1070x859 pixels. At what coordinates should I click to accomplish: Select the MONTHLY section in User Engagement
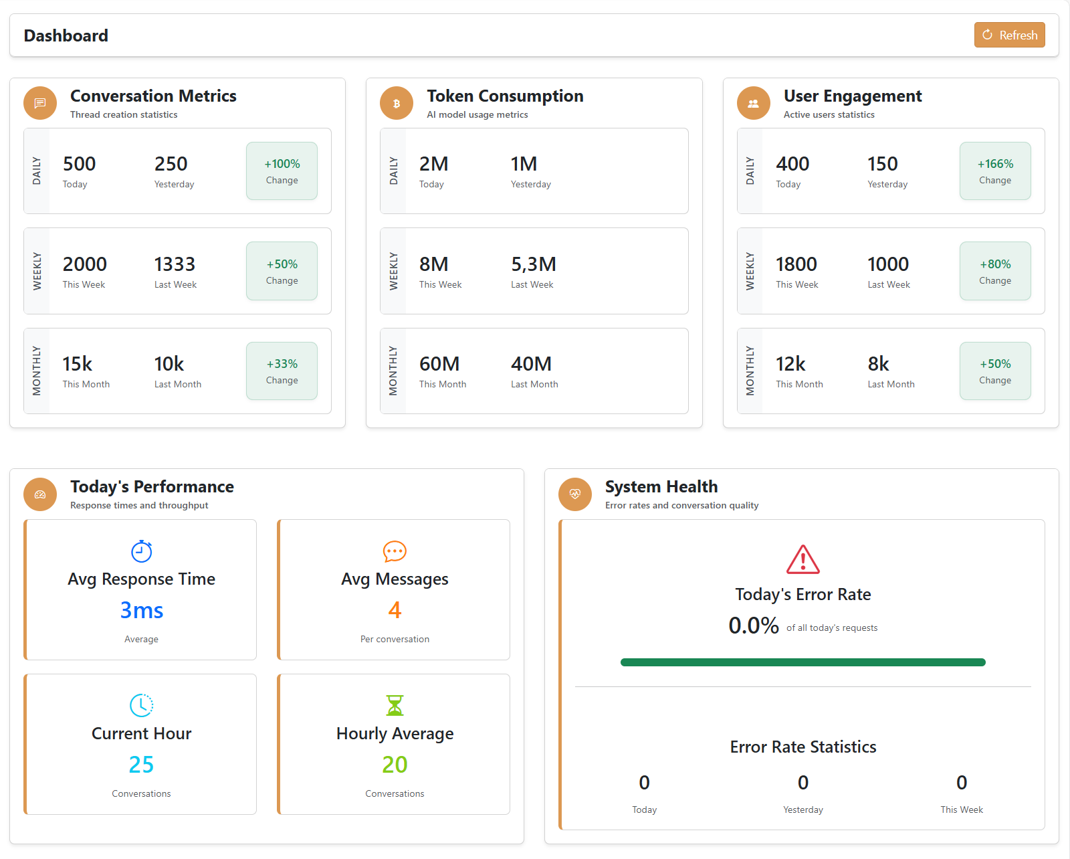click(750, 371)
